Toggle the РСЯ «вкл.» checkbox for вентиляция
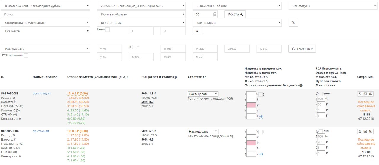Viewport: 379px width, 165px height. [x=321, y=94]
